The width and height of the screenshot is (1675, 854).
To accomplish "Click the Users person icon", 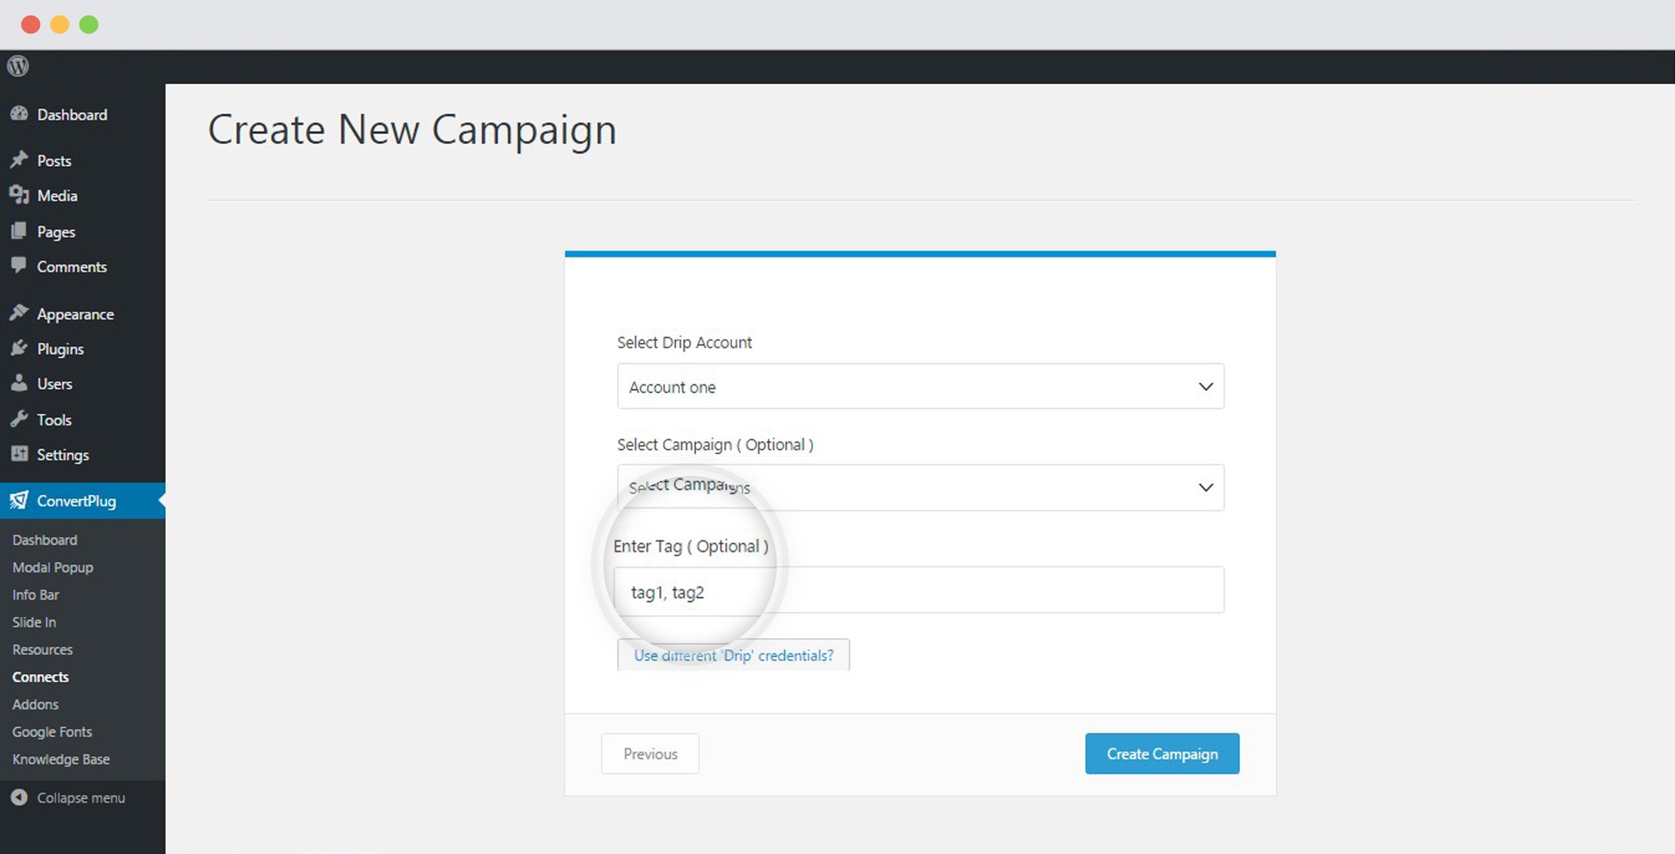I will 19,383.
